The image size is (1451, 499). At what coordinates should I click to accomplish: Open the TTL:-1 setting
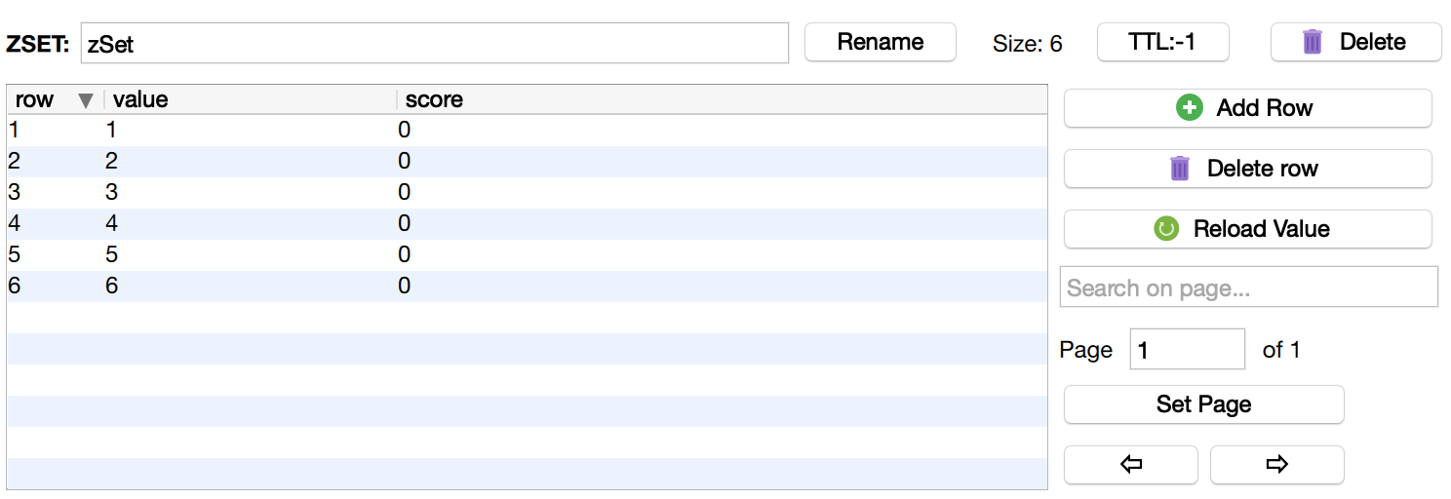point(1162,42)
